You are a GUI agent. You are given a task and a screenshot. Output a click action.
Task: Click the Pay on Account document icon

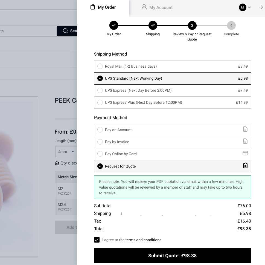pos(245,129)
